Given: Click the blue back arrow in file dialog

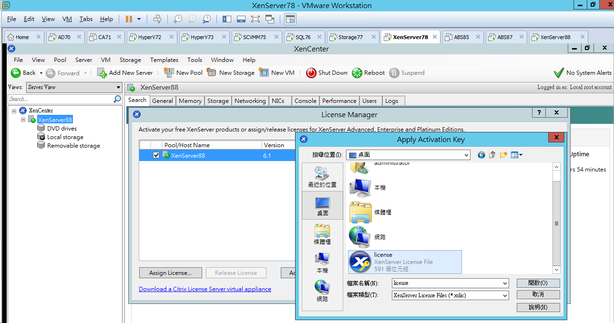Looking at the screenshot, I should click(x=481, y=155).
